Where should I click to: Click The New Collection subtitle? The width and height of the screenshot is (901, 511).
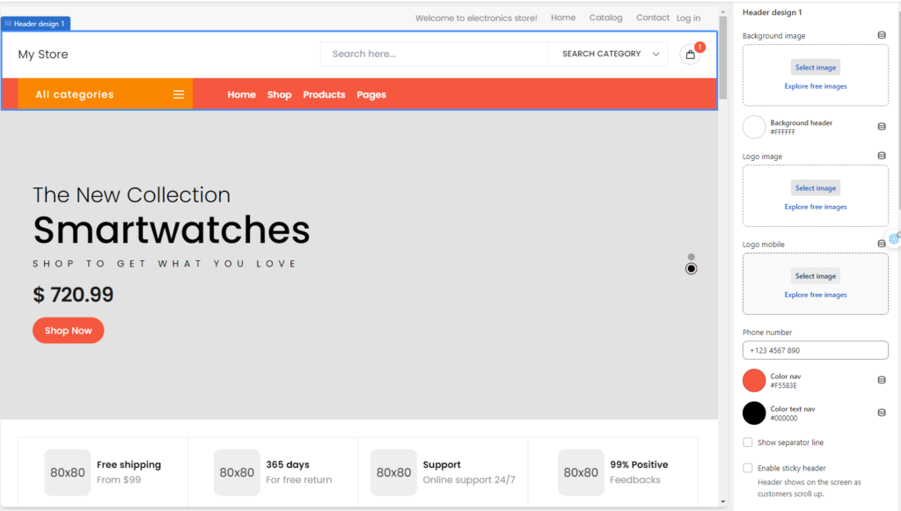132,195
